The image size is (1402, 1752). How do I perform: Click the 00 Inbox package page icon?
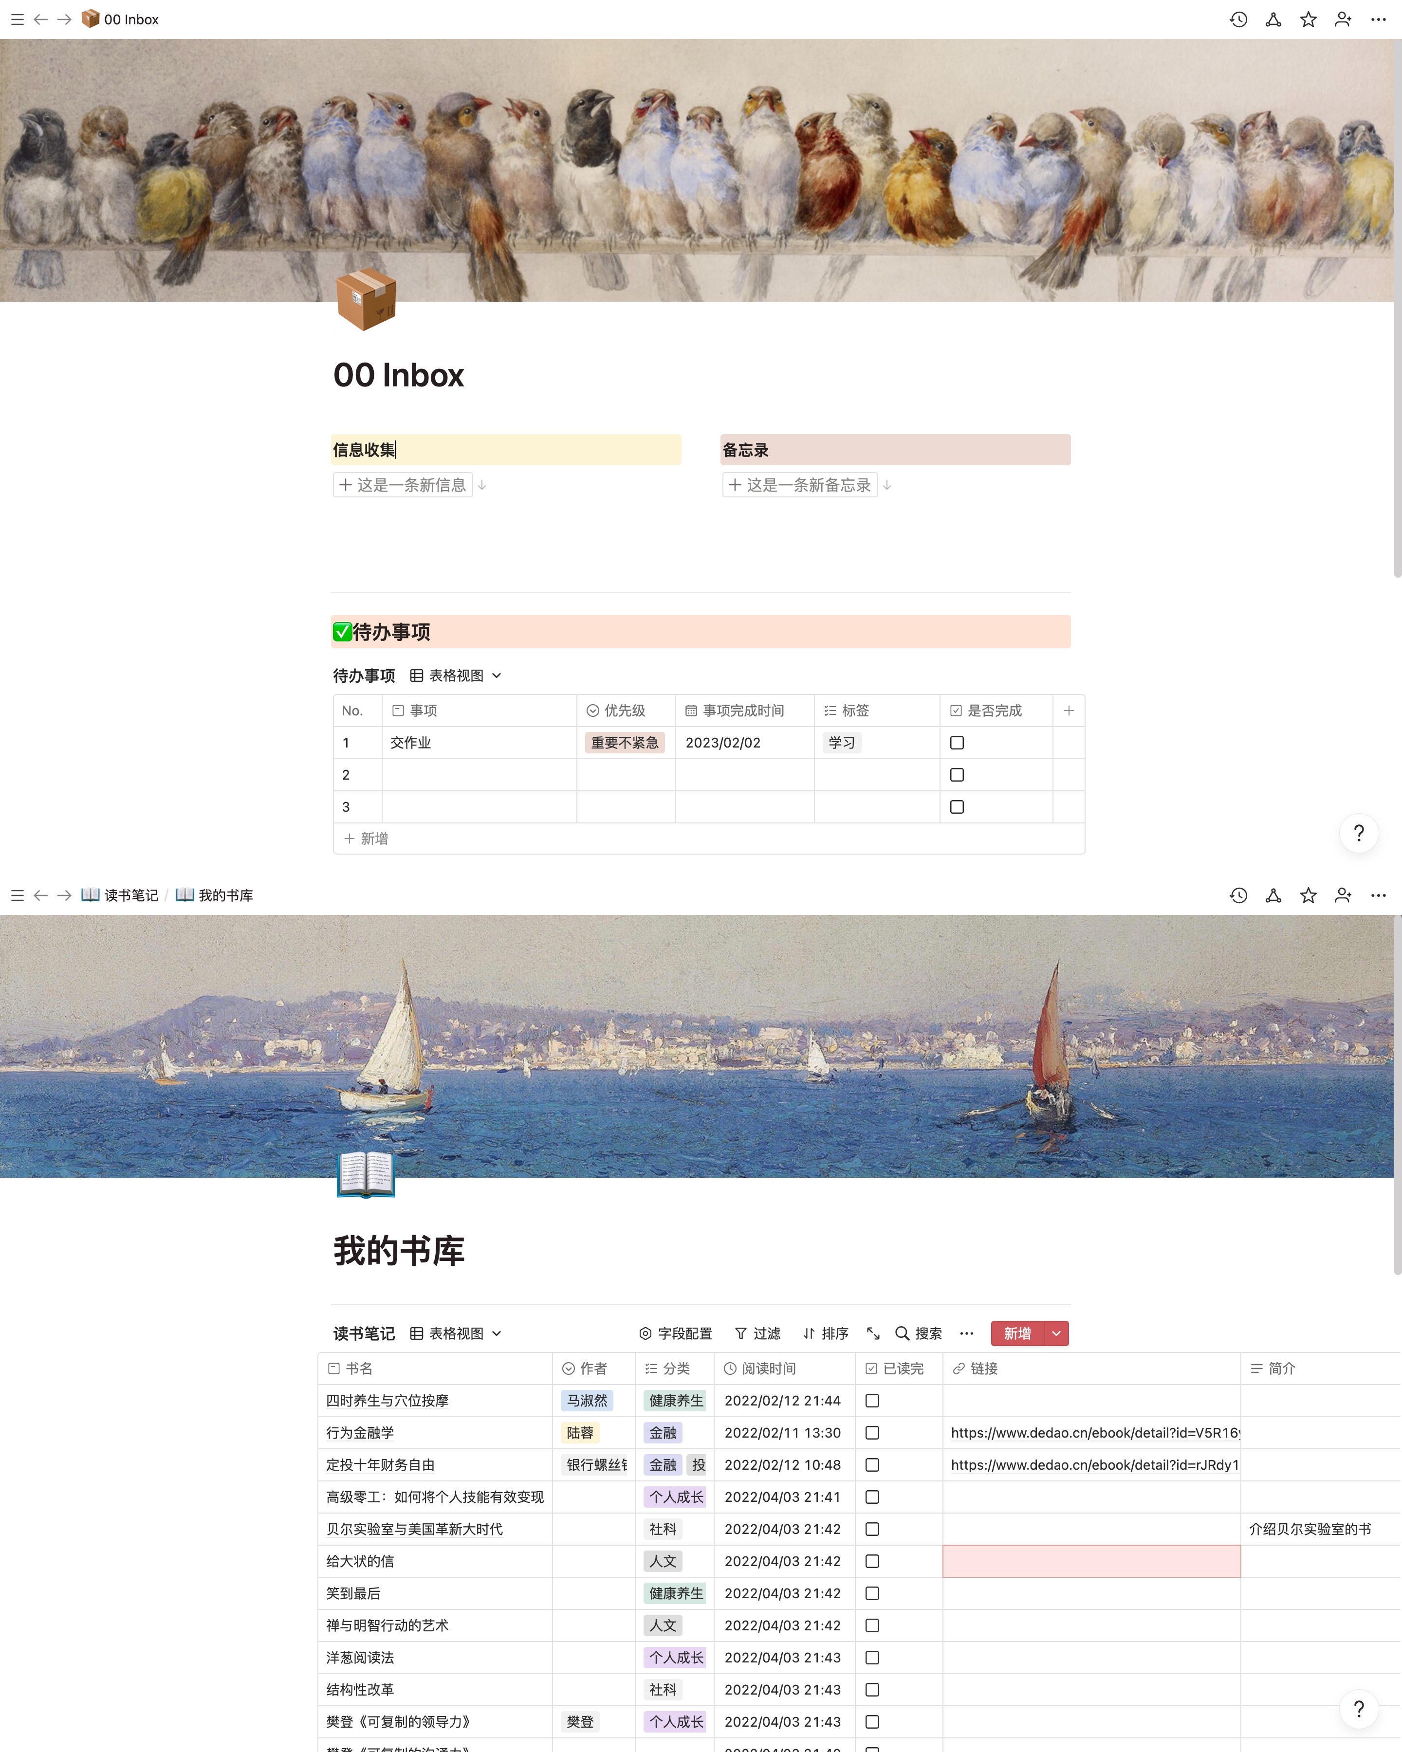pos(366,299)
